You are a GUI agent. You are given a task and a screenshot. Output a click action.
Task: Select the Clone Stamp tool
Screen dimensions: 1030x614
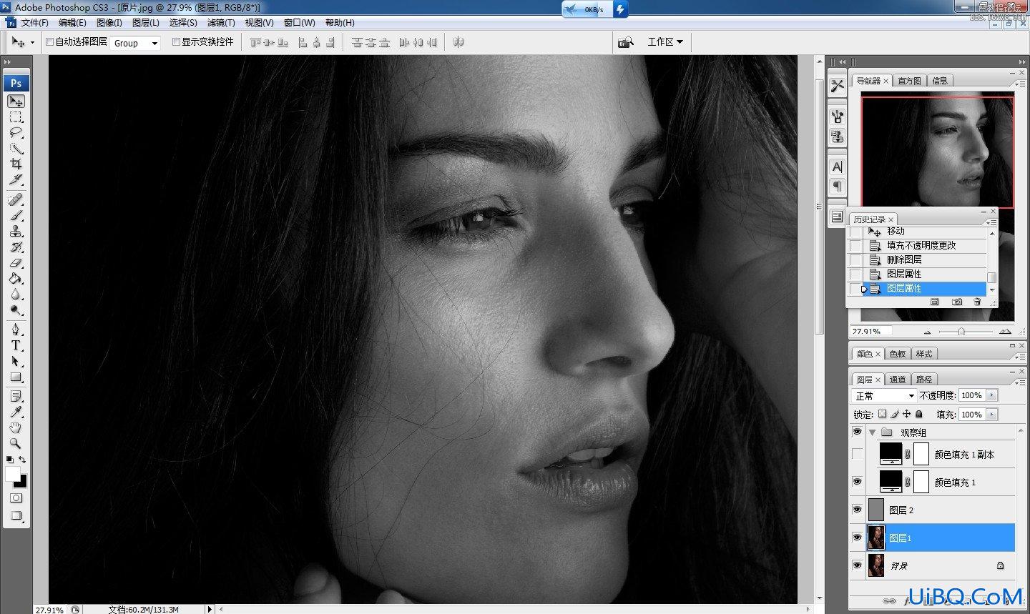[x=16, y=231]
